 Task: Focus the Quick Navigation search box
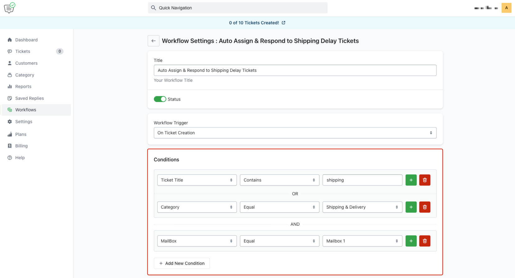[238, 8]
